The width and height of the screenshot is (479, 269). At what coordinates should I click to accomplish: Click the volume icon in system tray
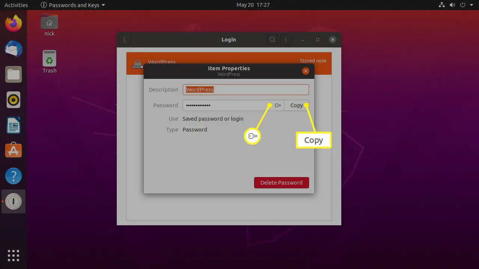(x=452, y=5)
